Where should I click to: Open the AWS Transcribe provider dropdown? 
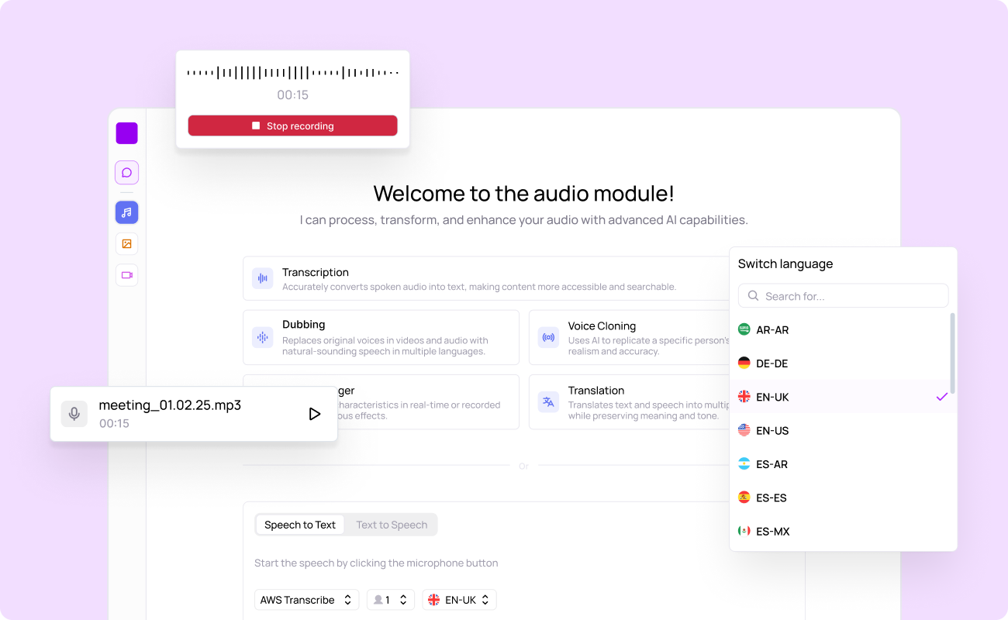306,600
